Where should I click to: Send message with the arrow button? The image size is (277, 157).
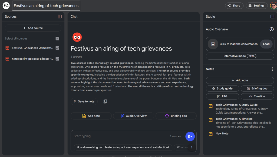click(190, 136)
